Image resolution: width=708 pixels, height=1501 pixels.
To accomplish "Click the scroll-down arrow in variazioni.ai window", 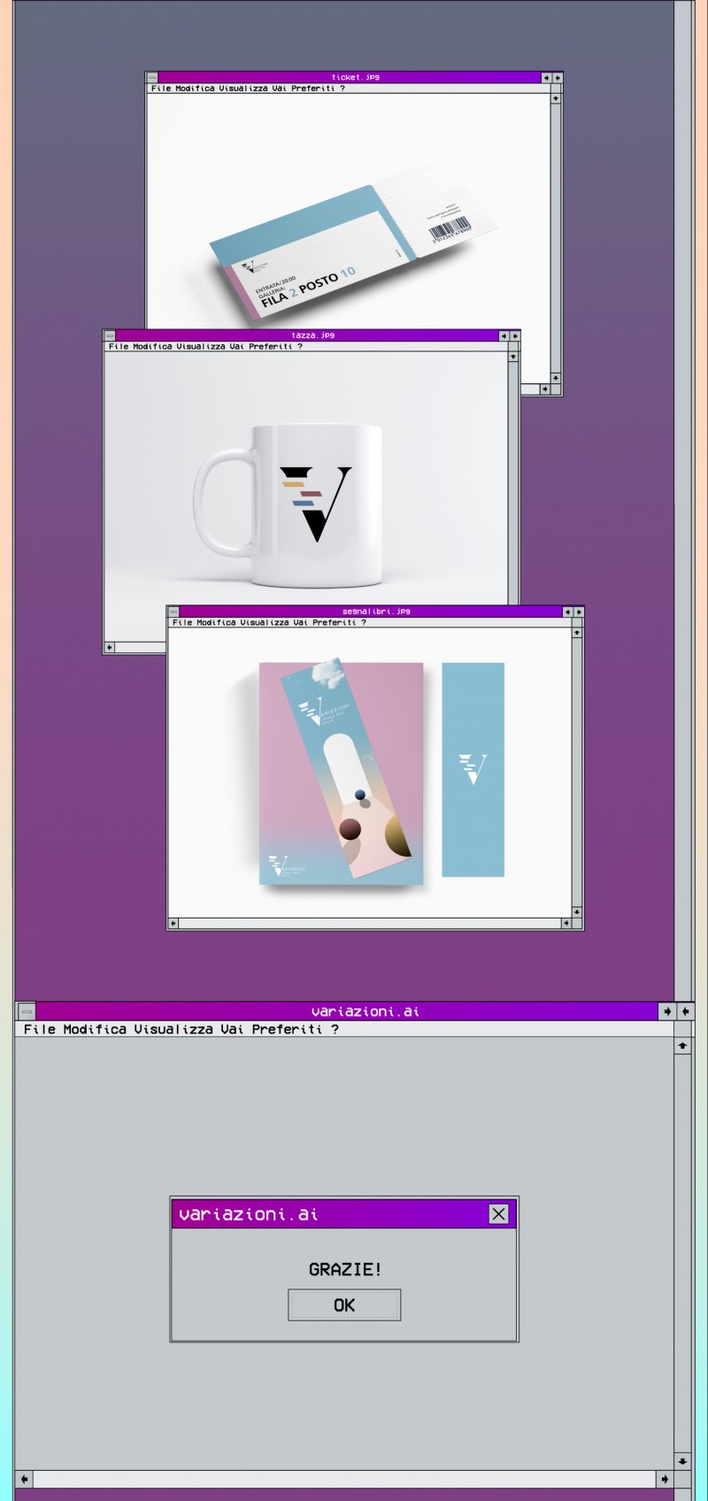I will pos(682,1461).
